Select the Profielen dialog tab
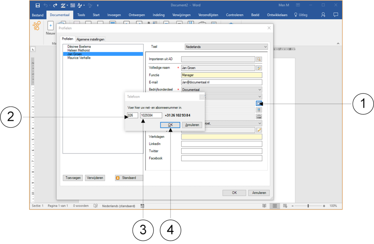 (67, 39)
